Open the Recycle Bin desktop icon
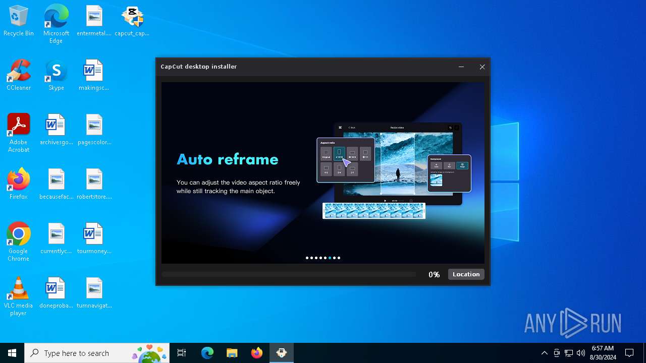This screenshot has height=363, width=646. click(19, 21)
